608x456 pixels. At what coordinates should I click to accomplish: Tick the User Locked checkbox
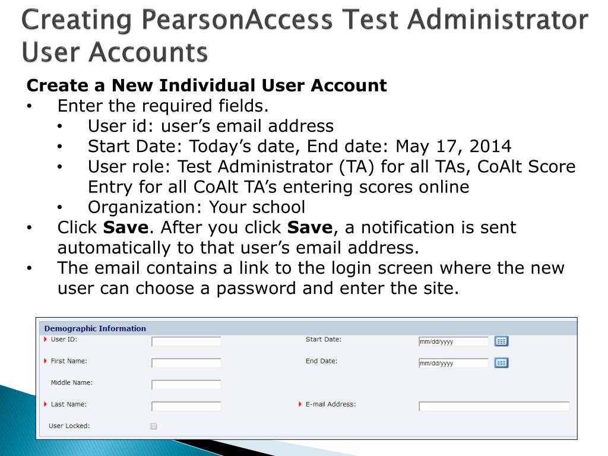(x=154, y=426)
